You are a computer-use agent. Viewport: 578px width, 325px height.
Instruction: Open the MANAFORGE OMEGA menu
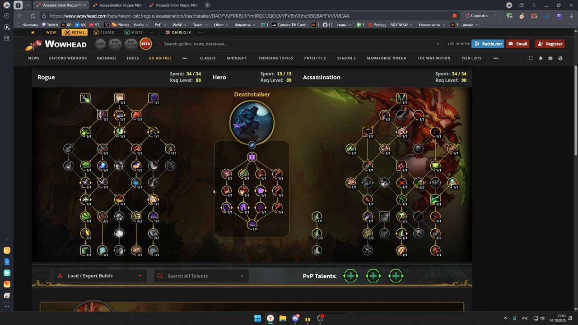coord(387,58)
